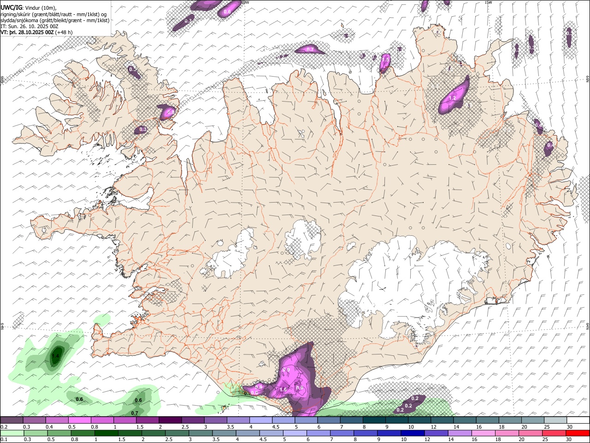Click the '15W' longitude label at the top
The height and width of the screenshot is (443, 590).
coord(488,2)
